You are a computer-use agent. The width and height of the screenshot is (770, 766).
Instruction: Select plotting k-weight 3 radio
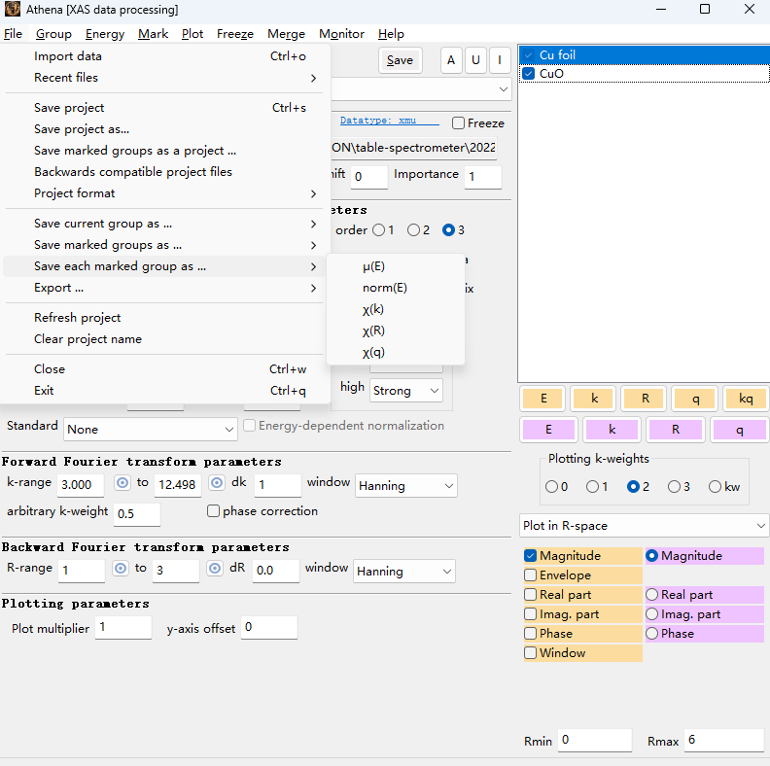[675, 487]
